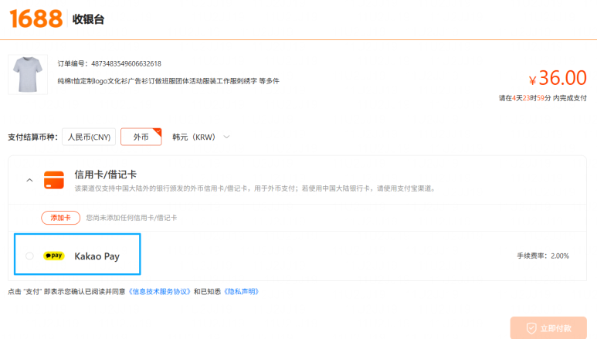Click 您尚未添加任何信用卡/借记卡 notice
Screen dimensions: 597x339
(131, 218)
